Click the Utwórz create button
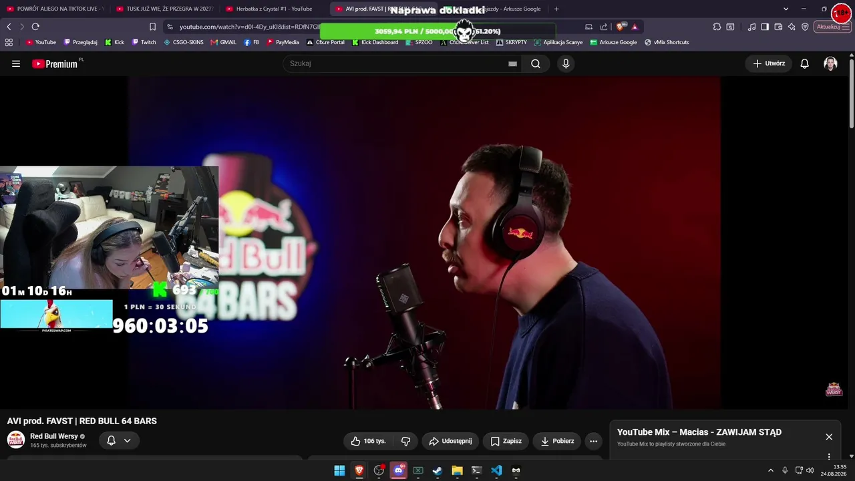The image size is (855, 481). tap(769, 63)
